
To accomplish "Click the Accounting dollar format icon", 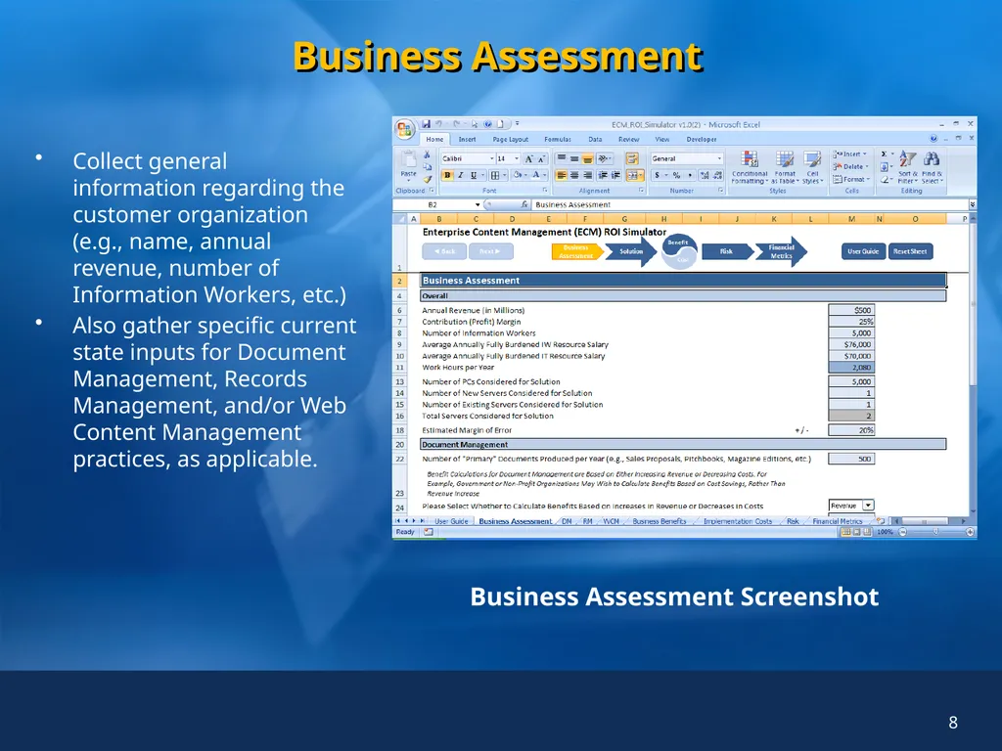I will click(657, 175).
